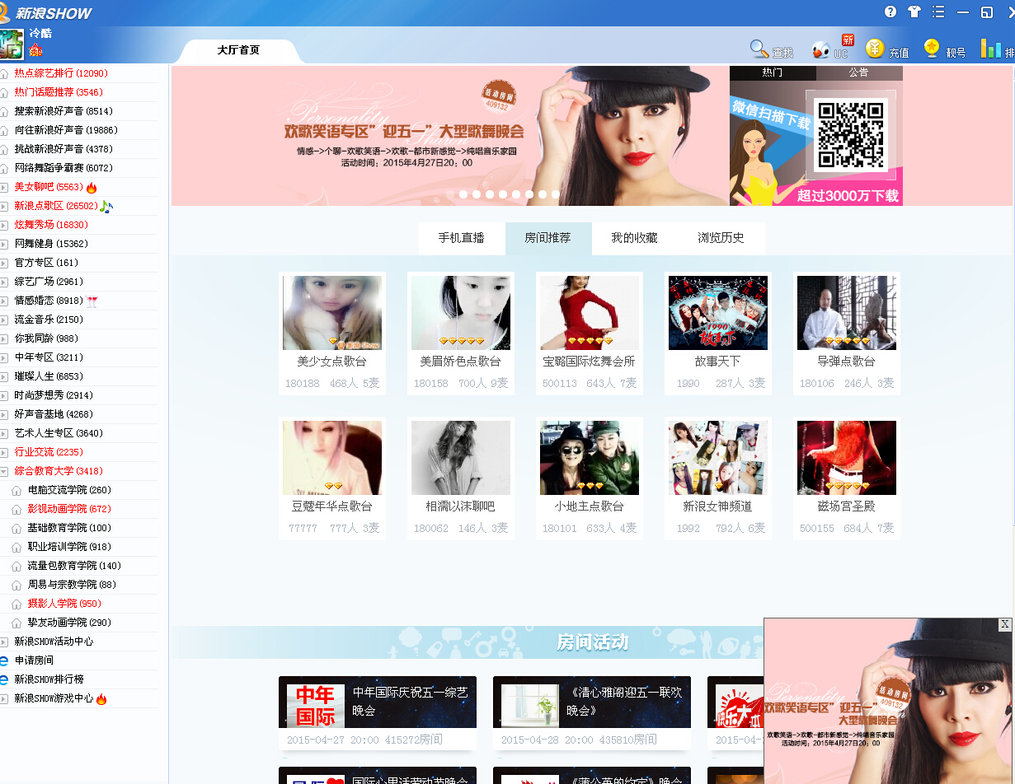Switch to the 手机直播 tab
The width and height of the screenshot is (1015, 784).
(x=461, y=238)
